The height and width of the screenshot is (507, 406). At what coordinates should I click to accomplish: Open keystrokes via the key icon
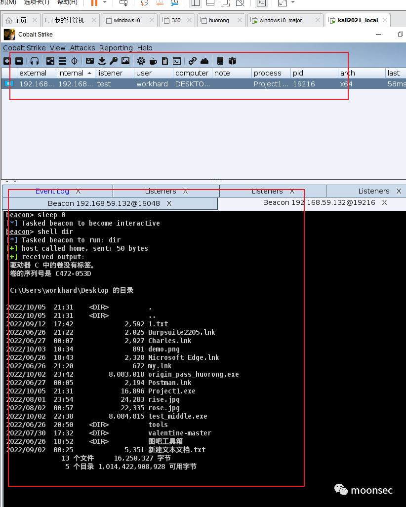(x=114, y=61)
